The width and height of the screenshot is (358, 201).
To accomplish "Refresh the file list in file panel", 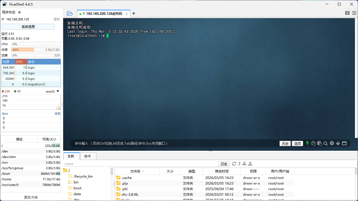I will (x=234, y=164).
